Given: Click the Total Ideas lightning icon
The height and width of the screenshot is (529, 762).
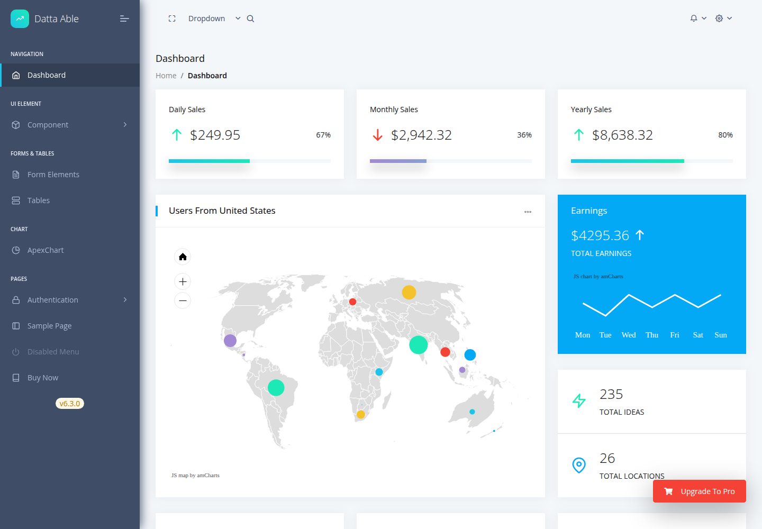Looking at the screenshot, I should 579,401.
